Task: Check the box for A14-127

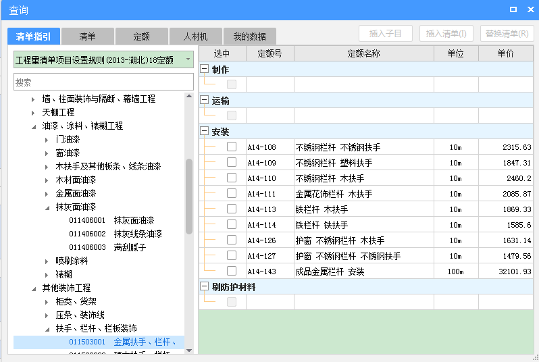Action: tap(232, 255)
